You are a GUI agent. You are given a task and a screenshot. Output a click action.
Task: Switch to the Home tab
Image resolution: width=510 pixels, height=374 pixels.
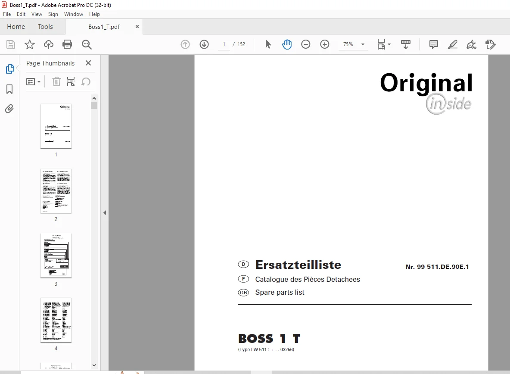point(16,27)
